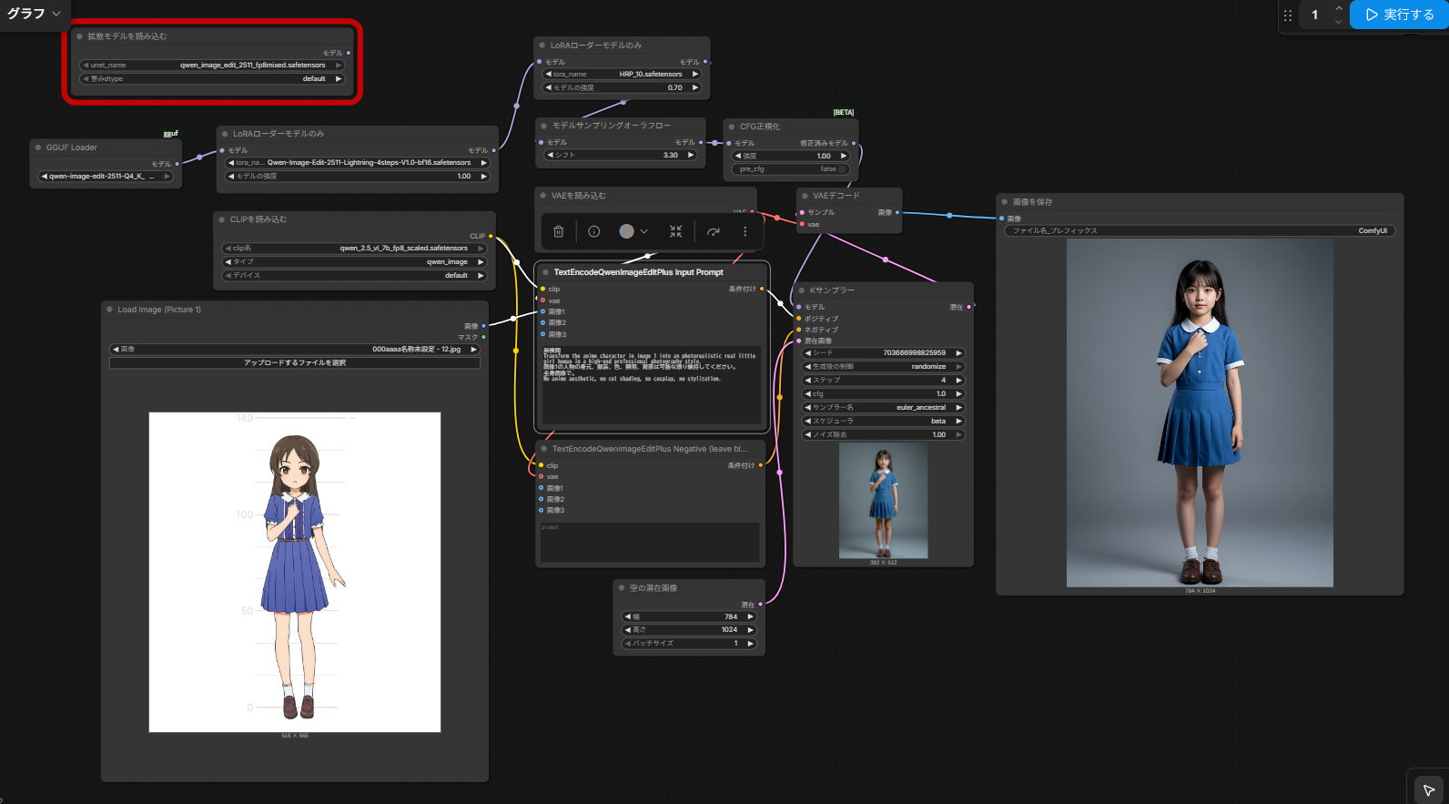Toggle collapse dot on CLIPを読み込む node
Image resolution: width=1449 pixels, height=804 pixels.
222,219
